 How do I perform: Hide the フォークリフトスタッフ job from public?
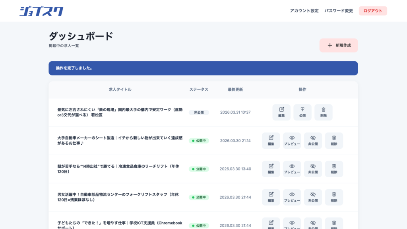pyautogui.click(x=313, y=197)
